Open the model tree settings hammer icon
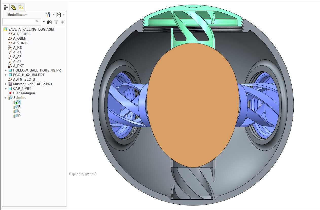The width and height of the screenshot is (320, 210). pyautogui.click(x=48, y=15)
